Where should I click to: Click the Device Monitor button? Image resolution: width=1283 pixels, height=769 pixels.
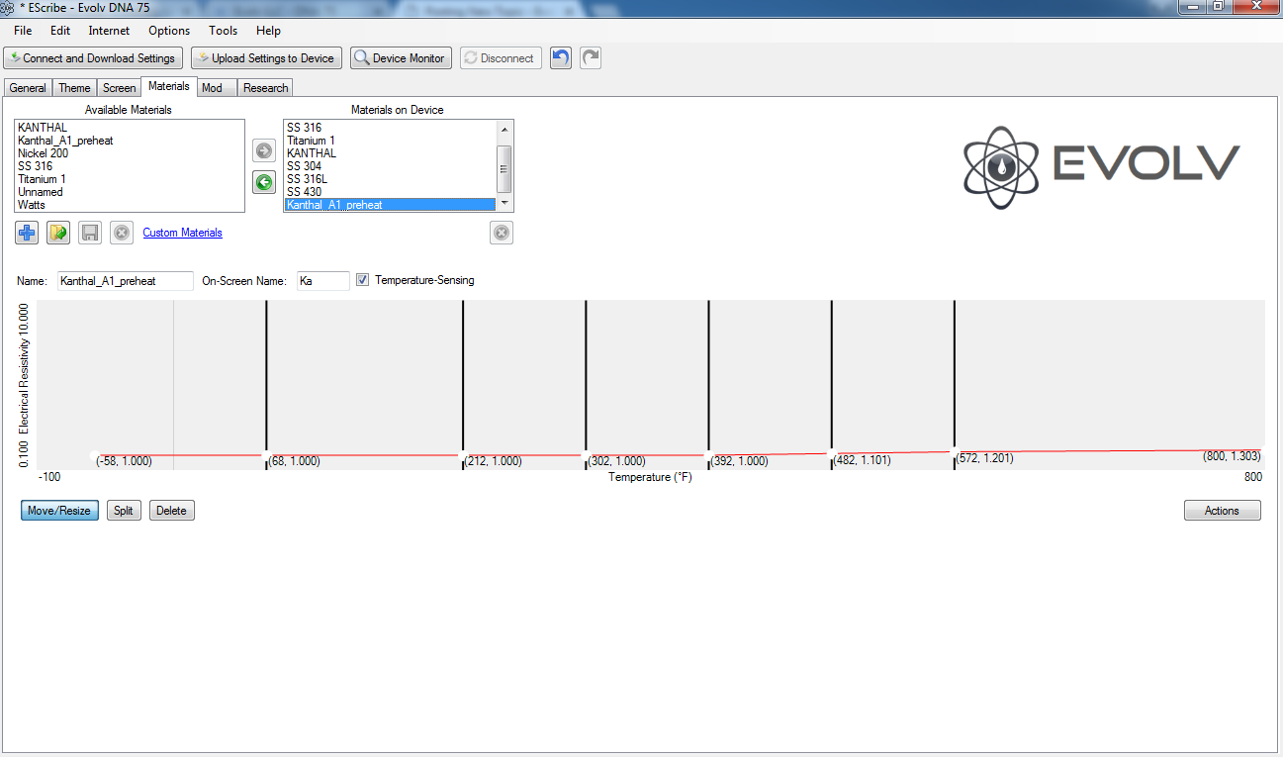point(401,58)
